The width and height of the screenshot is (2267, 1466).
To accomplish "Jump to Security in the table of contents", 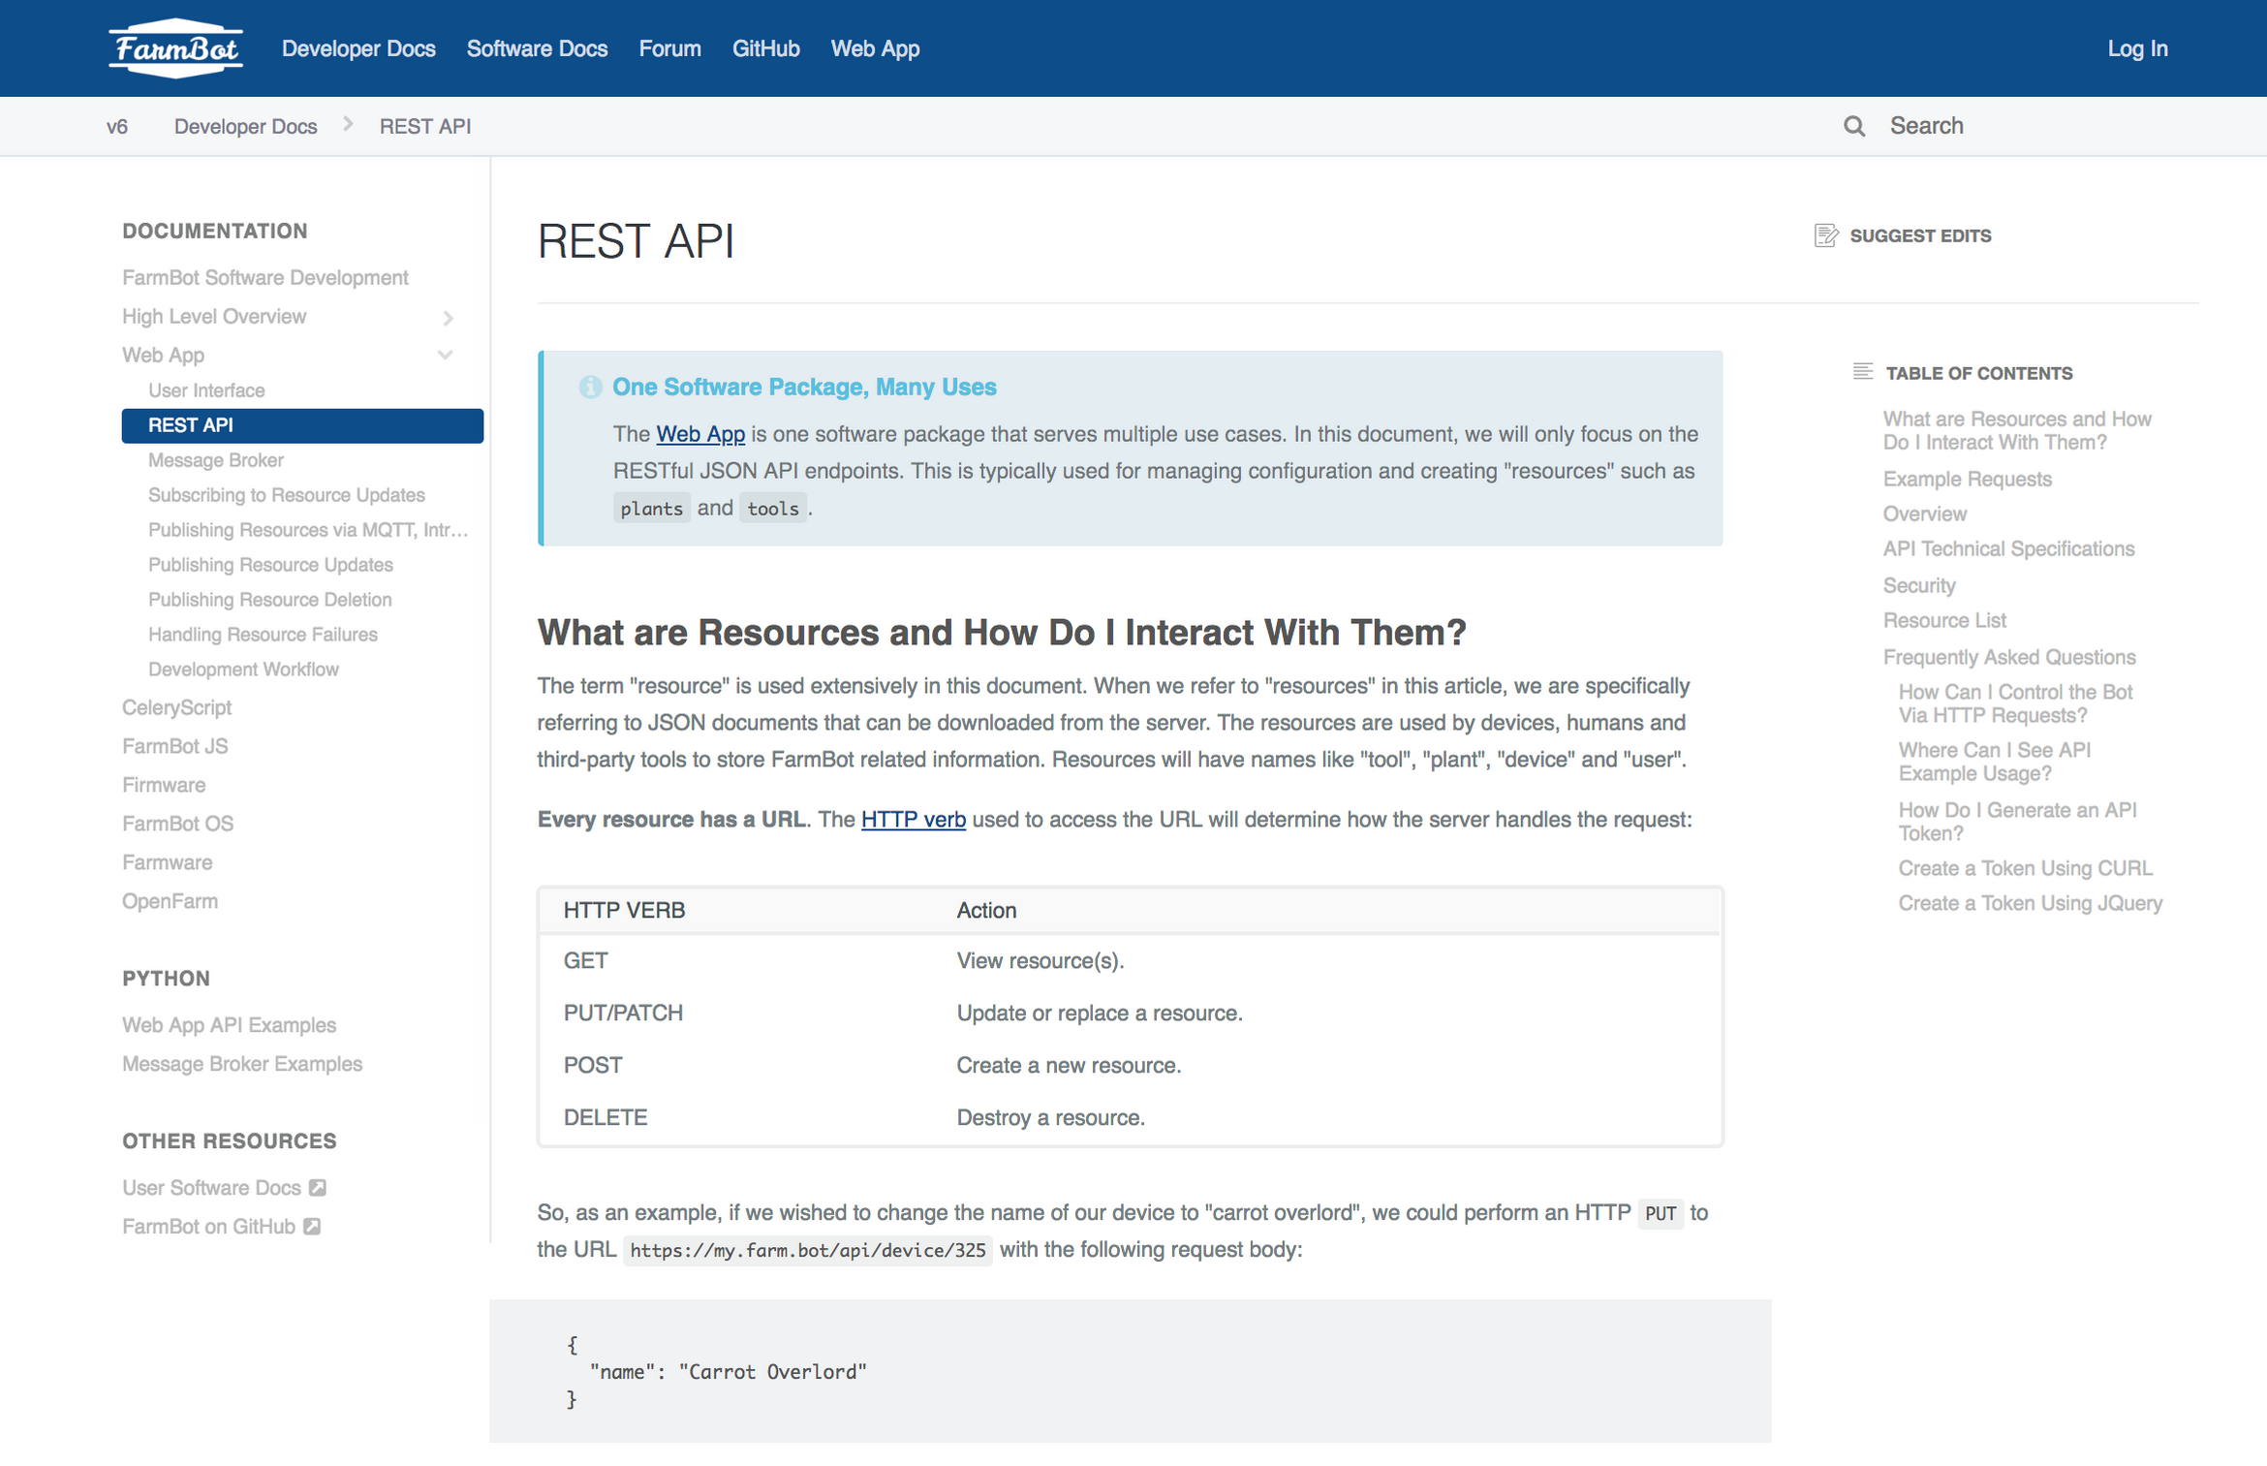I will (1919, 585).
